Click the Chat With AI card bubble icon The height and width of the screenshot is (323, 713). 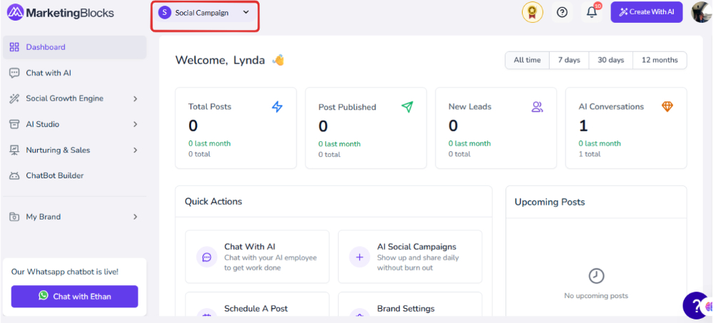207,257
